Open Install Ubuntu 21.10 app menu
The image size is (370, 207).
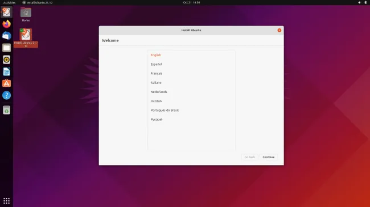38,2
